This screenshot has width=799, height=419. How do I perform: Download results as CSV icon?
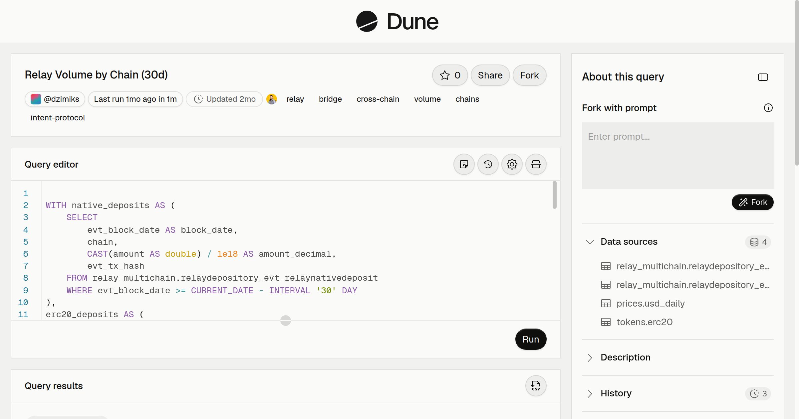tap(536, 386)
